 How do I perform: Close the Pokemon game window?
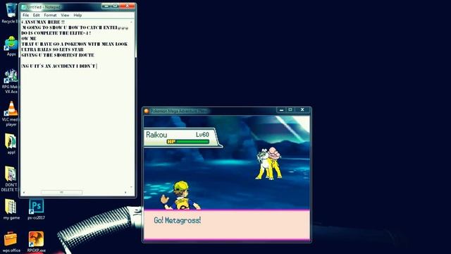coord(302,110)
